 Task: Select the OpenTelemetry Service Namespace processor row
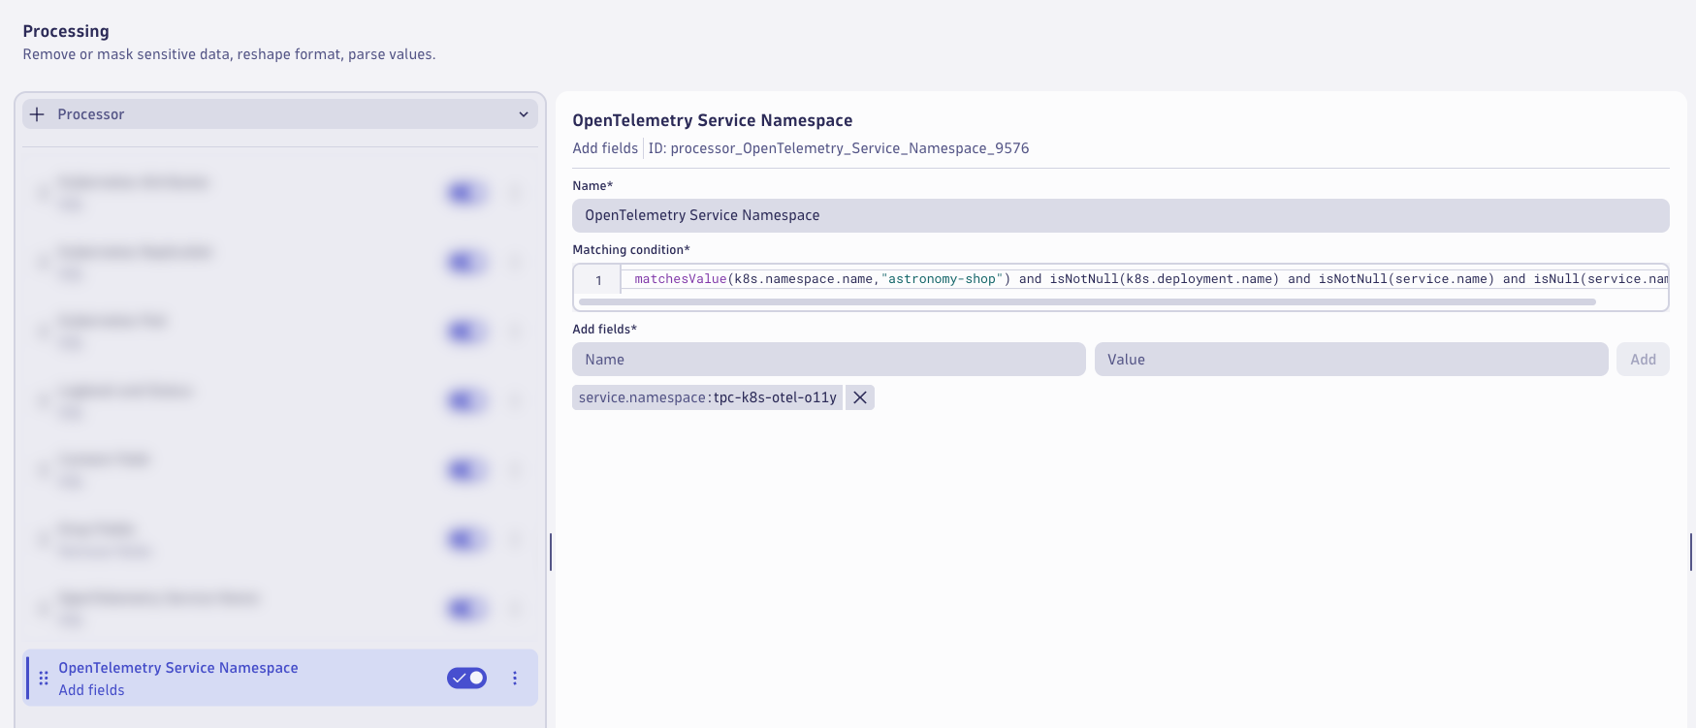(280, 678)
